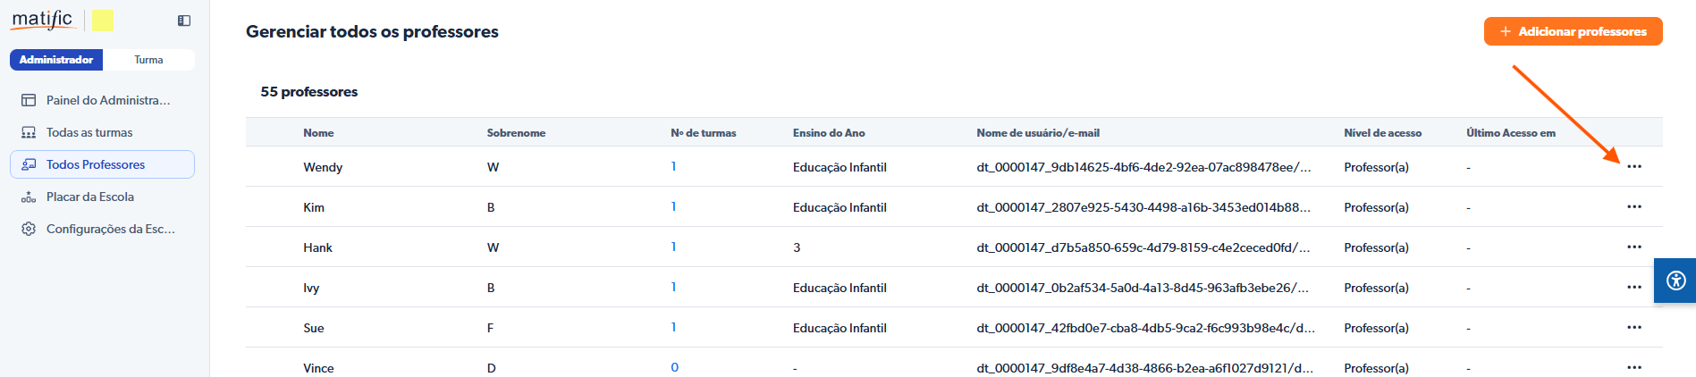Open the more options menu for Ivy
Image resolution: width=1696 pixels, height=377 pixels.
(x=1633, y=288)
